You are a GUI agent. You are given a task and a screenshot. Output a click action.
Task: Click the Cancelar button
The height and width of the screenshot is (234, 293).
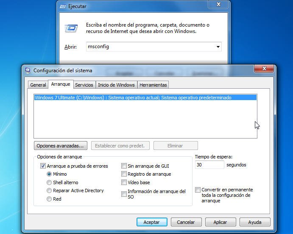click(186, 222)
